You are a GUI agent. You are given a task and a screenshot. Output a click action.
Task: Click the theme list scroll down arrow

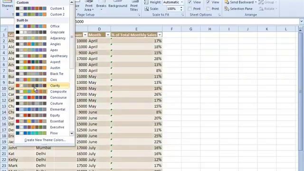pos(72,133)
